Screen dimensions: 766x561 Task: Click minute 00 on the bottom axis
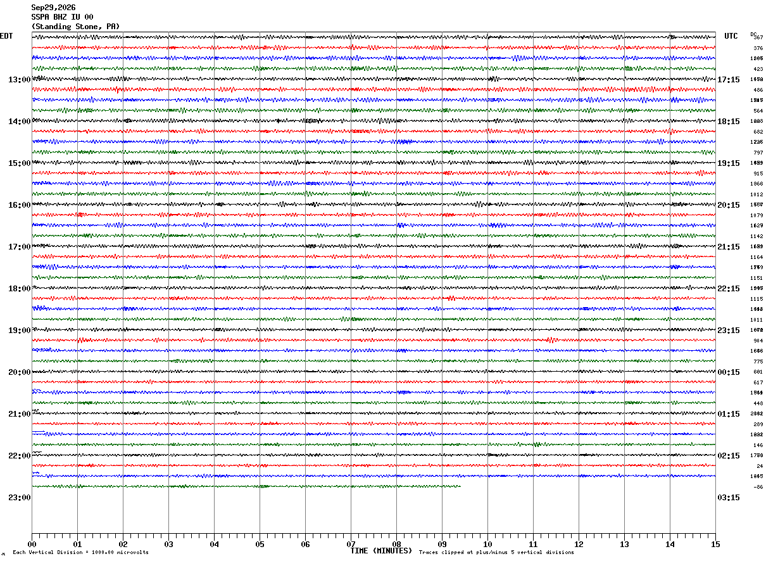point(32,544)
